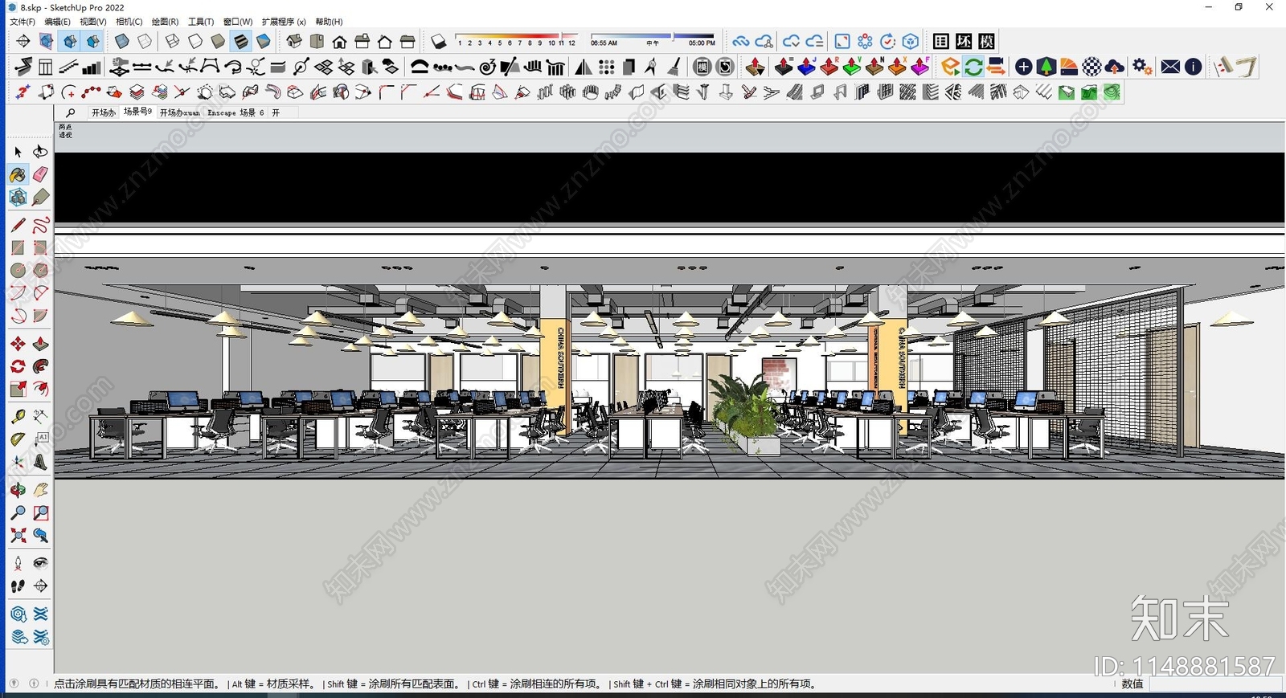Toggle shadows display button
The image size is (1286, 698).
[438, 42]
